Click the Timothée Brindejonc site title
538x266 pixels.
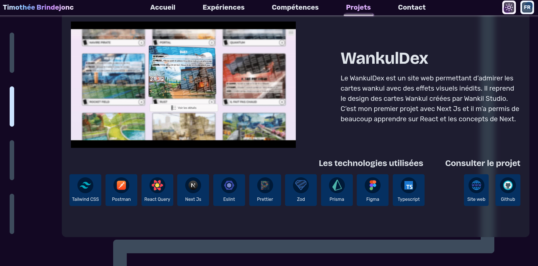point(38,7)
